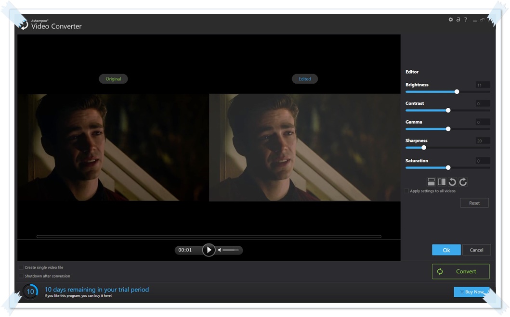This screenshot has width=510, height=317.
Task: Start conversion with the Convert button
Action: 460,271
